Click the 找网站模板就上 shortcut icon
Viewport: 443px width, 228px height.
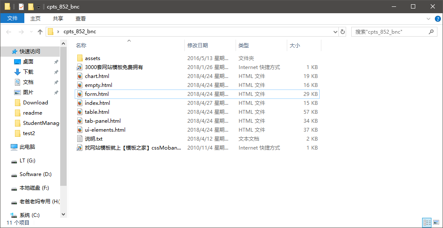[80, 148]
